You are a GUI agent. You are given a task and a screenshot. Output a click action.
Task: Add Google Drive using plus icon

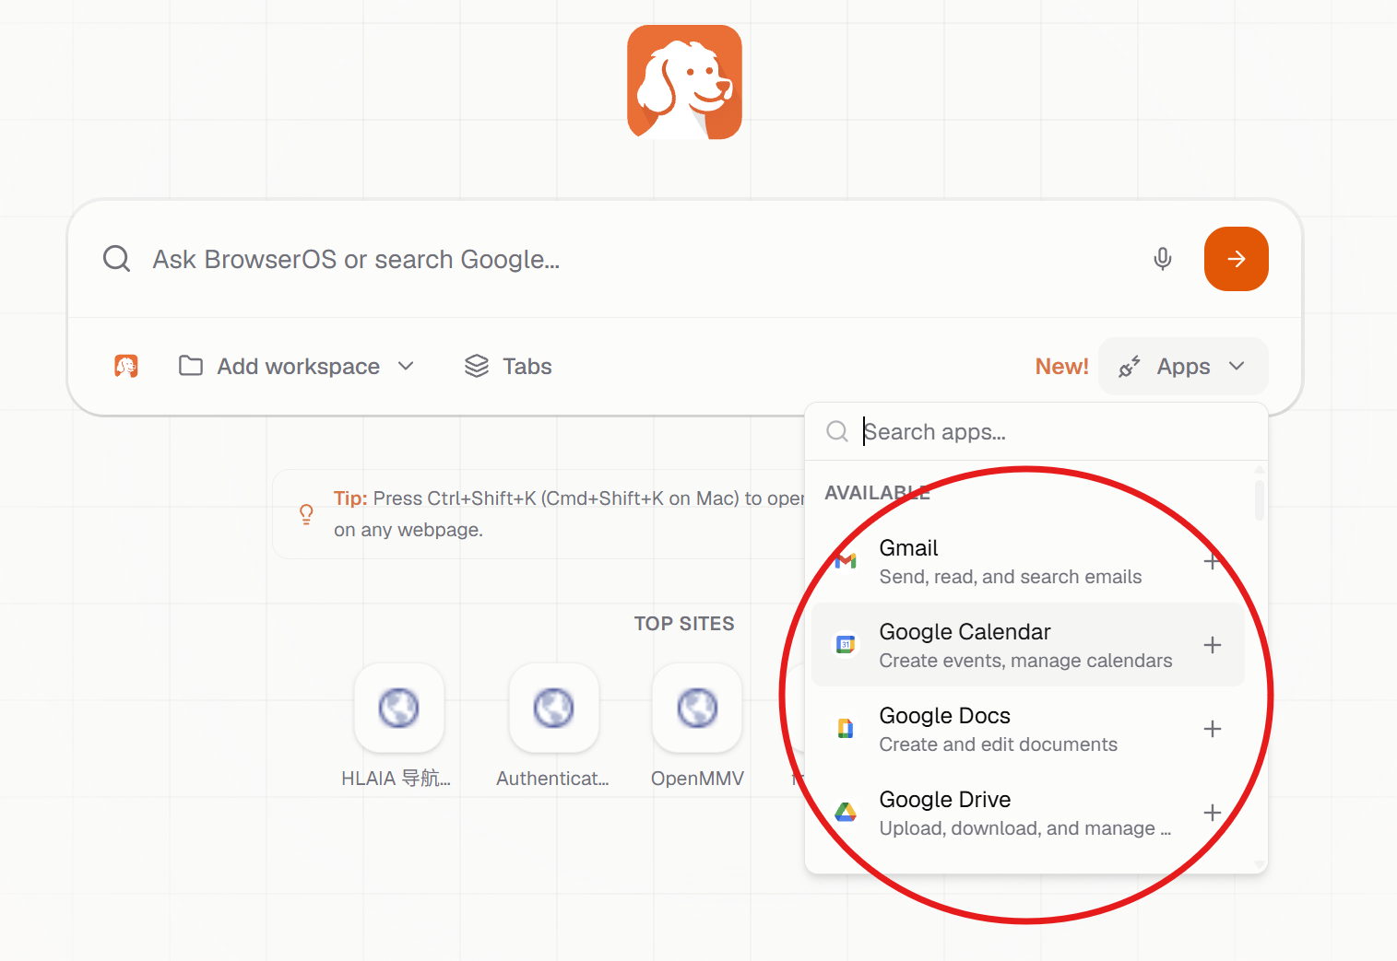point(1212,813)
